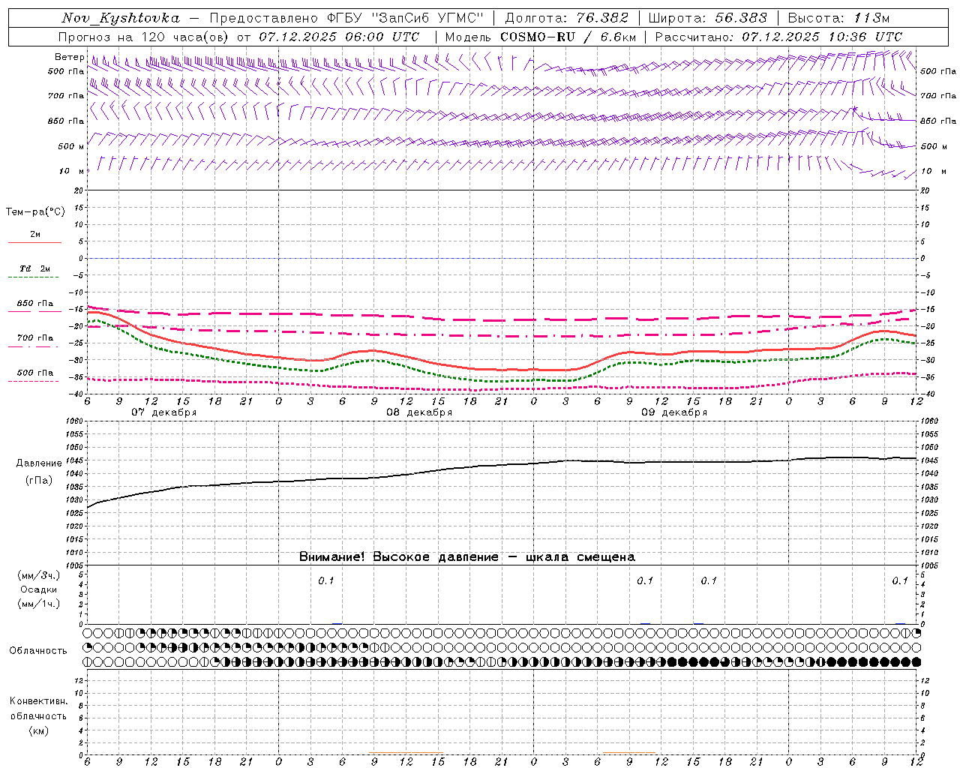Click the 09 декабря date label
This screenshot has width=960, height=768.
click(674, 412)
